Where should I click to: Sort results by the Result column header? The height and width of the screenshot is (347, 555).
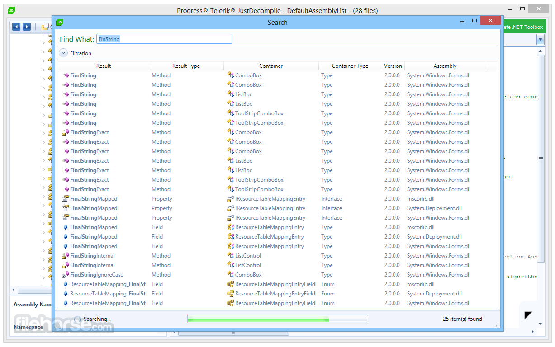(x=104, y=66)
